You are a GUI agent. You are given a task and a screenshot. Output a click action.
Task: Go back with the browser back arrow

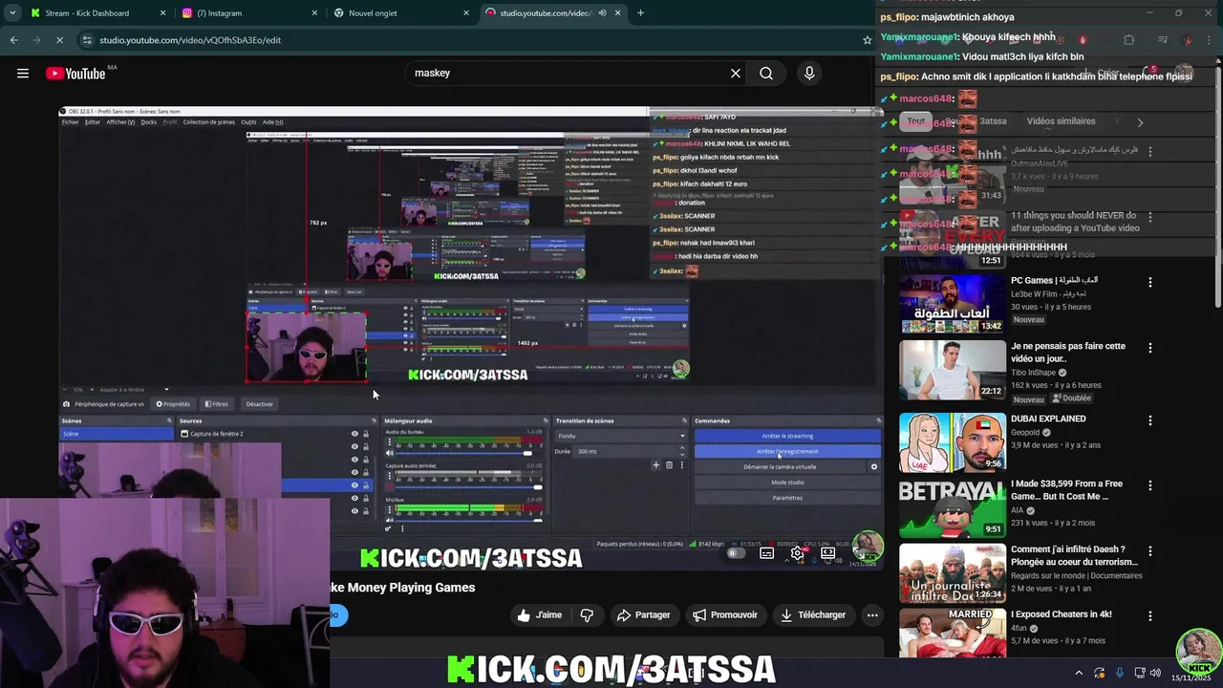(x=14, y=40)
